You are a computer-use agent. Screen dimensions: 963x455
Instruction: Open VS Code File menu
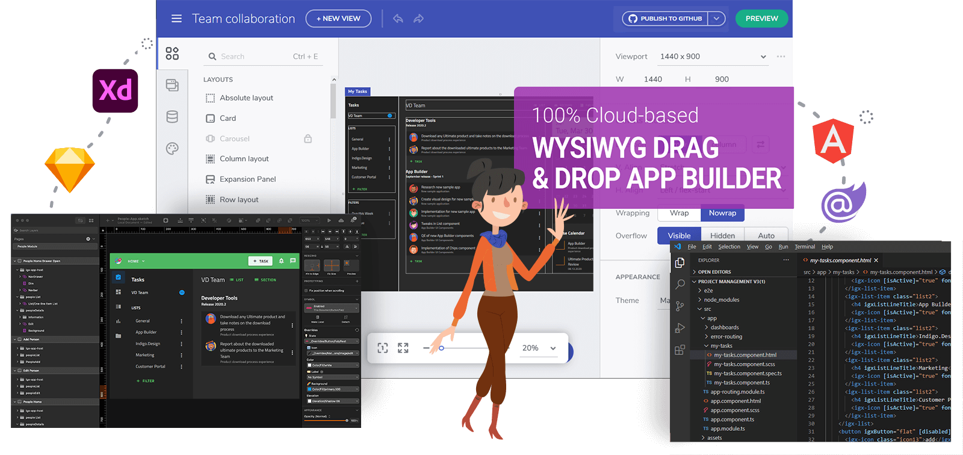pyautogui.click(x=692, y=247)
